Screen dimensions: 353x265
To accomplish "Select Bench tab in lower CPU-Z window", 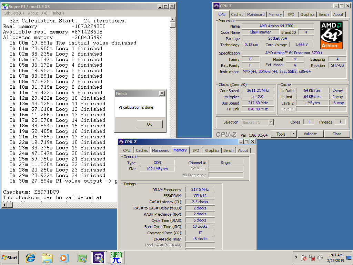I will pyautogui.click(x=228, y=150).
